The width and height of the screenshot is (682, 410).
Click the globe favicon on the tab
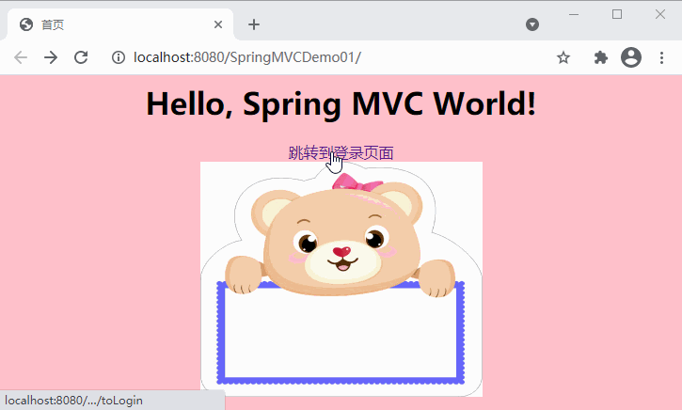26,24
